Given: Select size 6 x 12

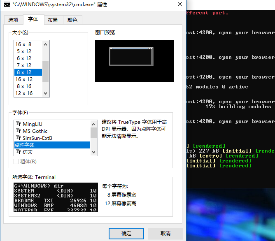Looking at the screenshot, I should (x=28, y=58).
